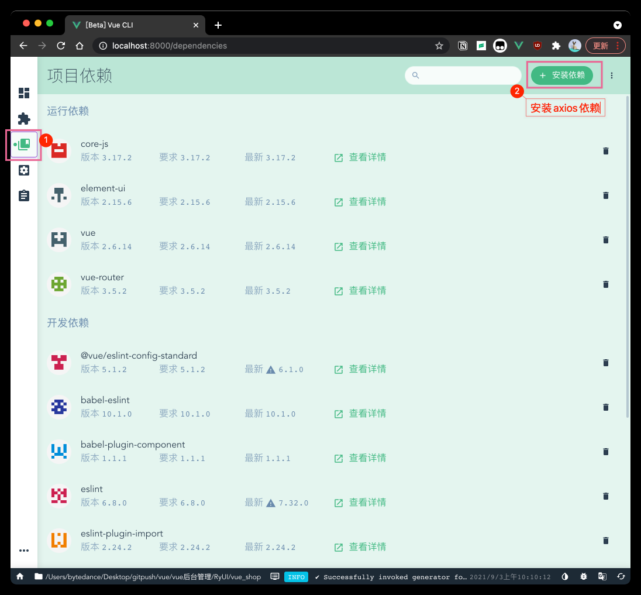Screen dimensions: 641x595
Task: Click the home icon in status bar
Action: pyautogui.click(x=20, y=576)
